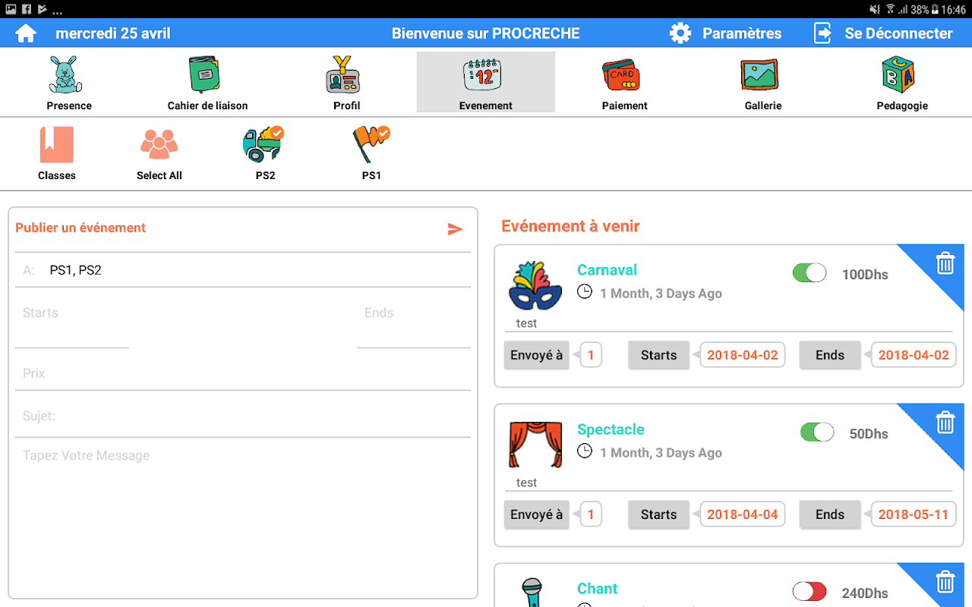Click Envoyé à button in Spectacle card
Screen dimensions: 972x607
(537, 514)
